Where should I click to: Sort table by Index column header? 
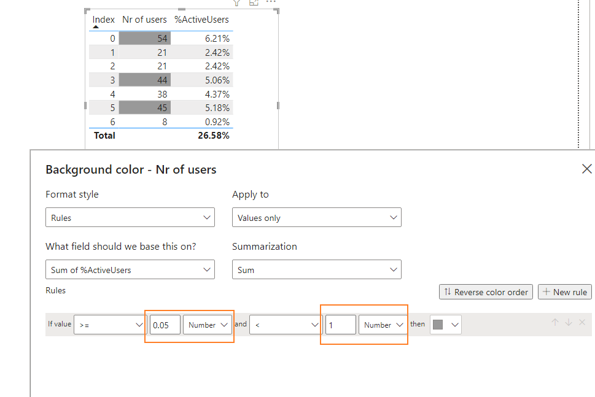[x=103, y=20]
